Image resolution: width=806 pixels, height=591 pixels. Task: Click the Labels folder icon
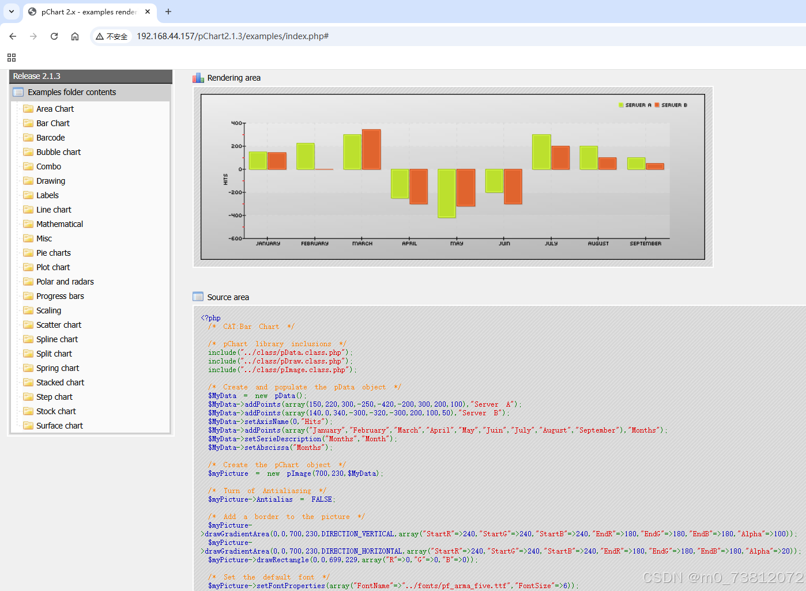pos(28,195)
